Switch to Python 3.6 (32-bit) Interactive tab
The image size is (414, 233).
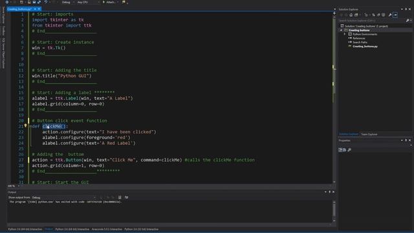(x=142, y=229)
